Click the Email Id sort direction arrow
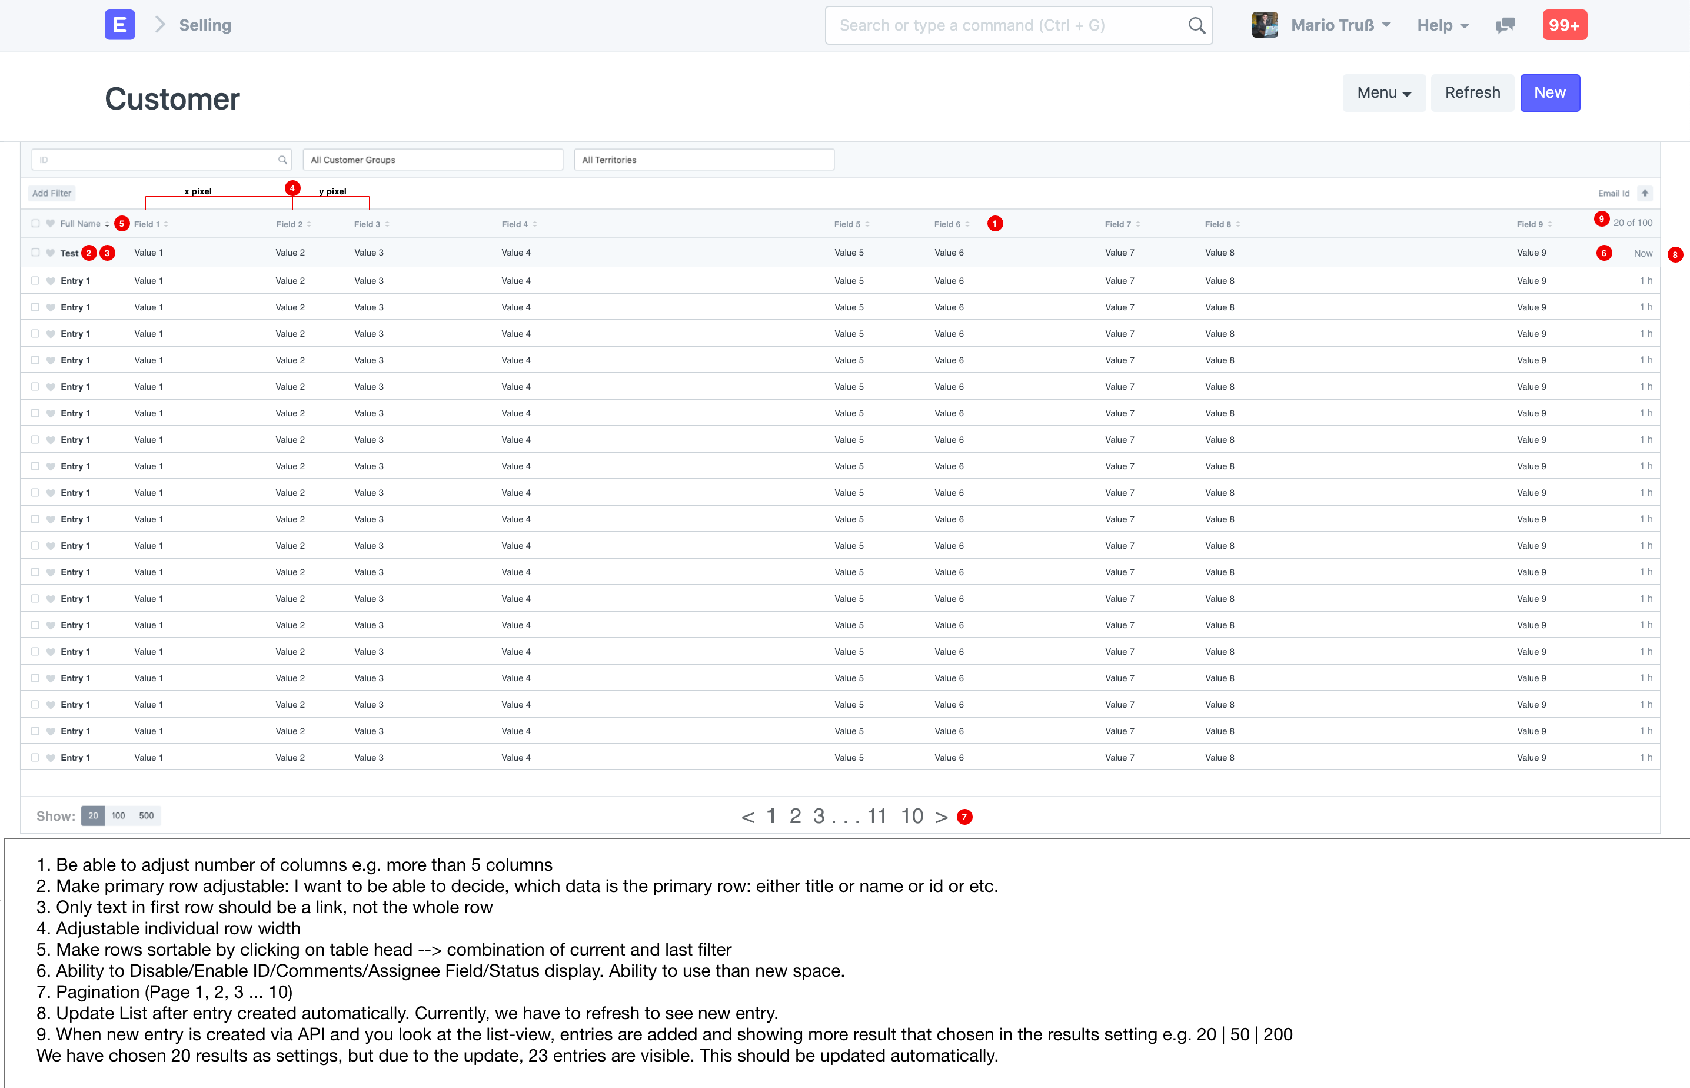The image size is (1690, 1088). point(1645,193)
